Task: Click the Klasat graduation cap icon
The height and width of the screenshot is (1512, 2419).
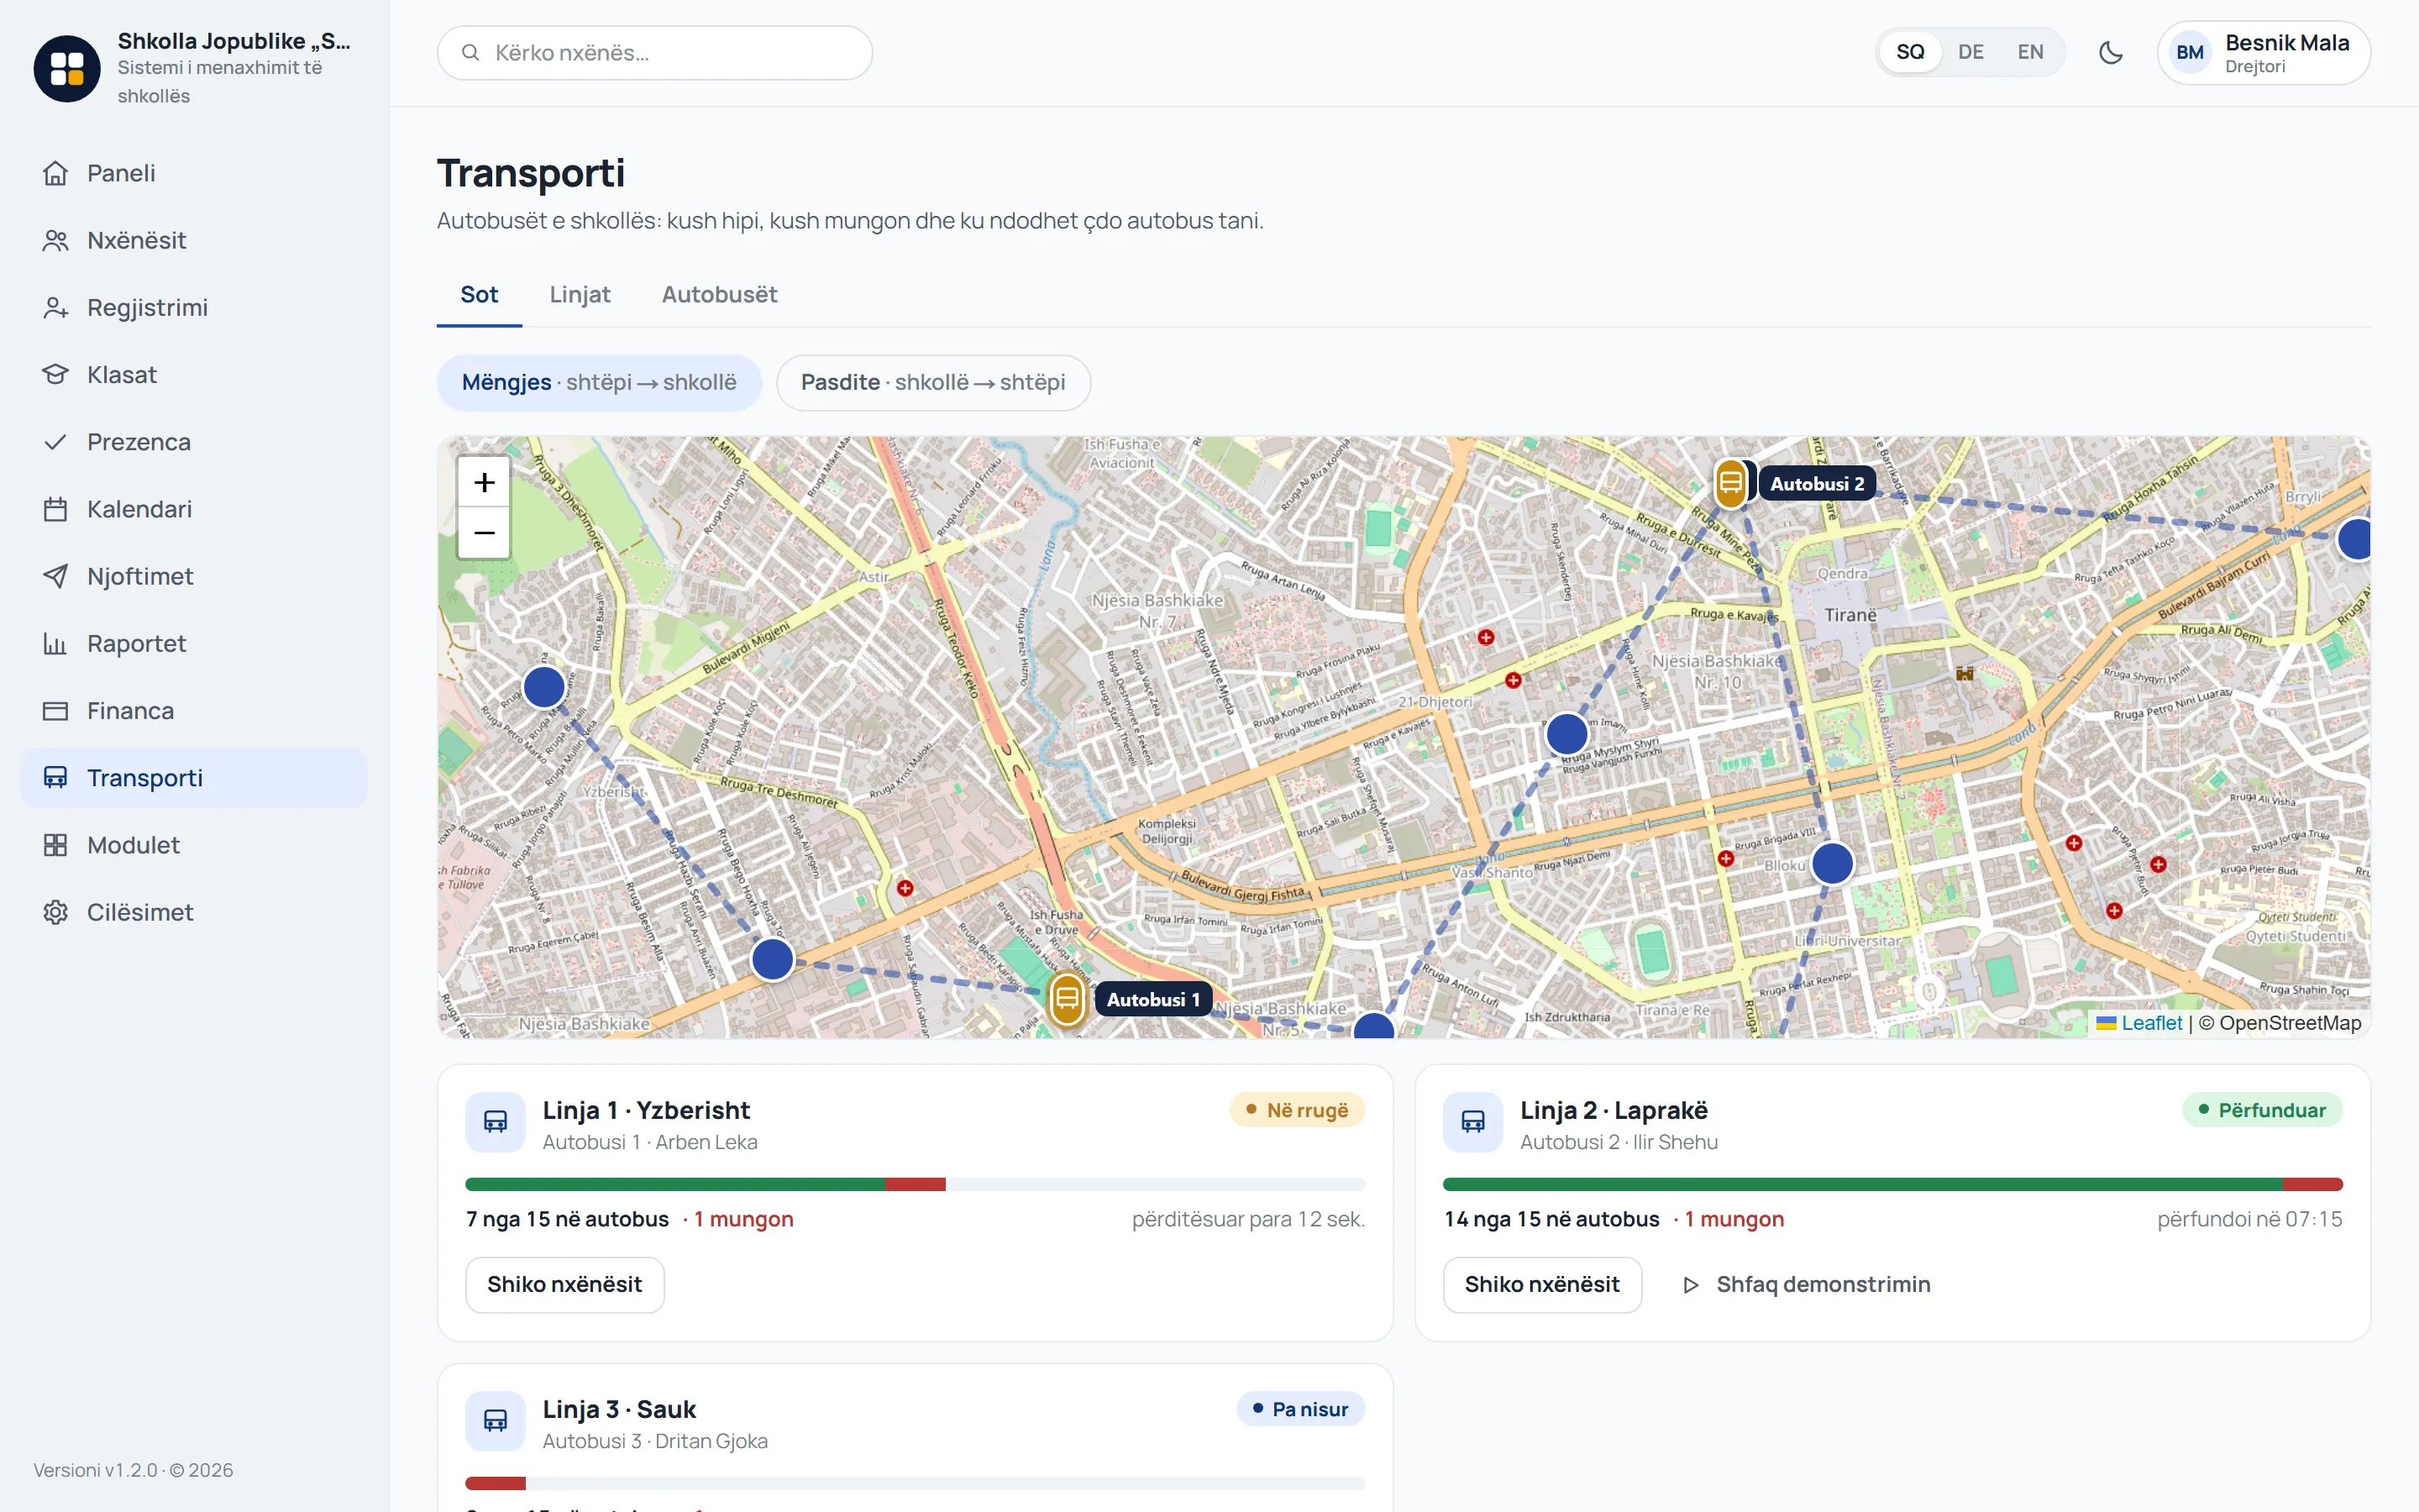Action: click(55, 374)
